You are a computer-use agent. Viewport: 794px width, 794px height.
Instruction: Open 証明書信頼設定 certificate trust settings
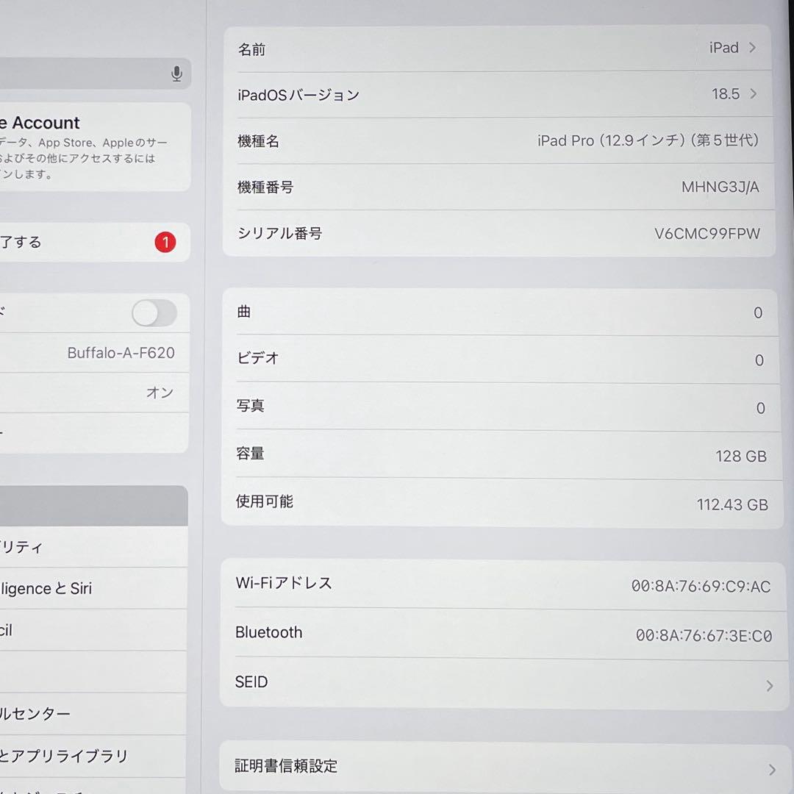click(500, 766)
